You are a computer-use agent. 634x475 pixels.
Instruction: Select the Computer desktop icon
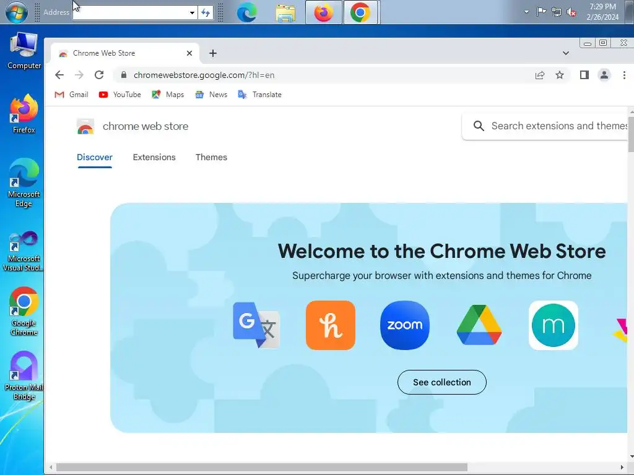coord(24,51)
